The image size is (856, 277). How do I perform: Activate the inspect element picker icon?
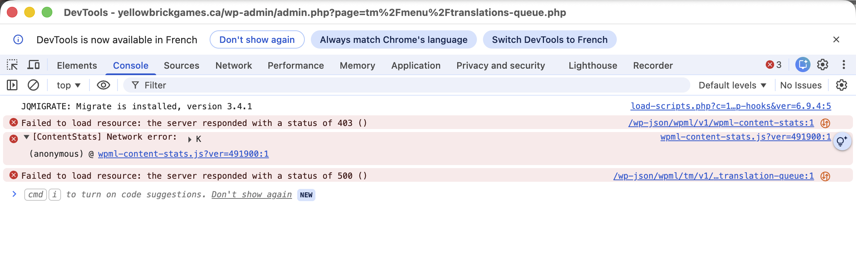(12, 65)
